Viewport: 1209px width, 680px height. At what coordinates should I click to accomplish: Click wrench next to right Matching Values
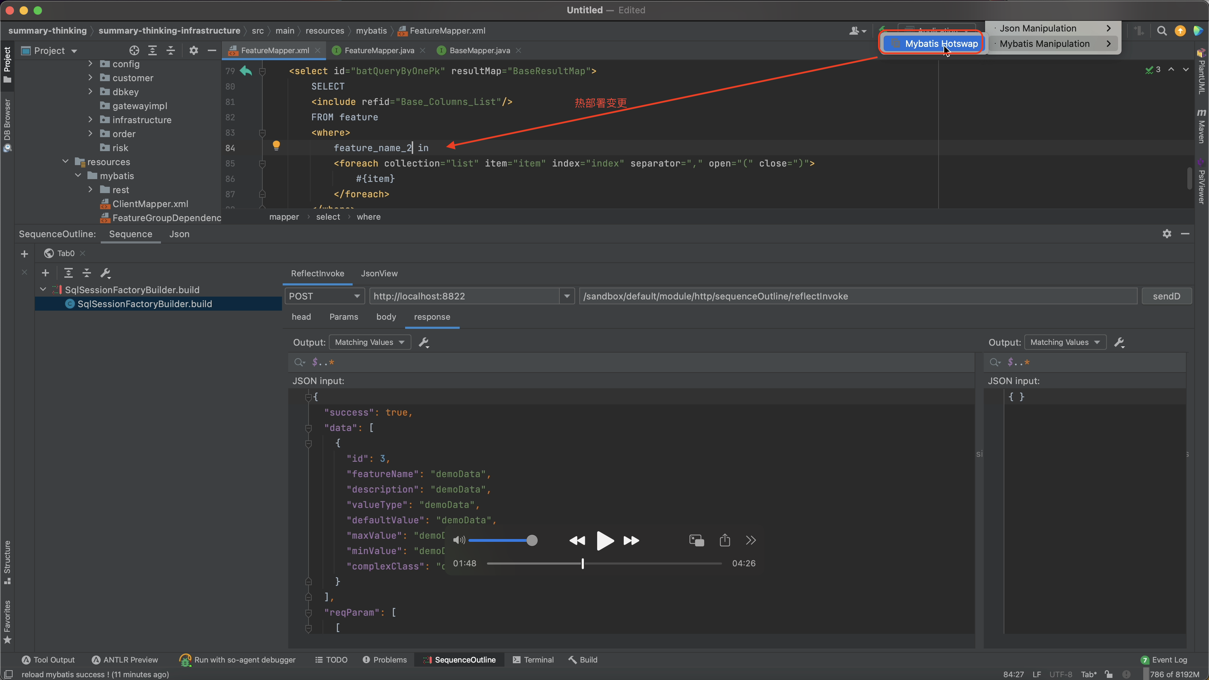coord(1119,342)
